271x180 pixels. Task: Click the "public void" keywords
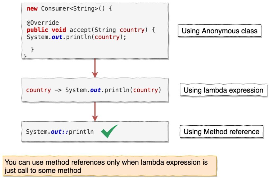46,30
